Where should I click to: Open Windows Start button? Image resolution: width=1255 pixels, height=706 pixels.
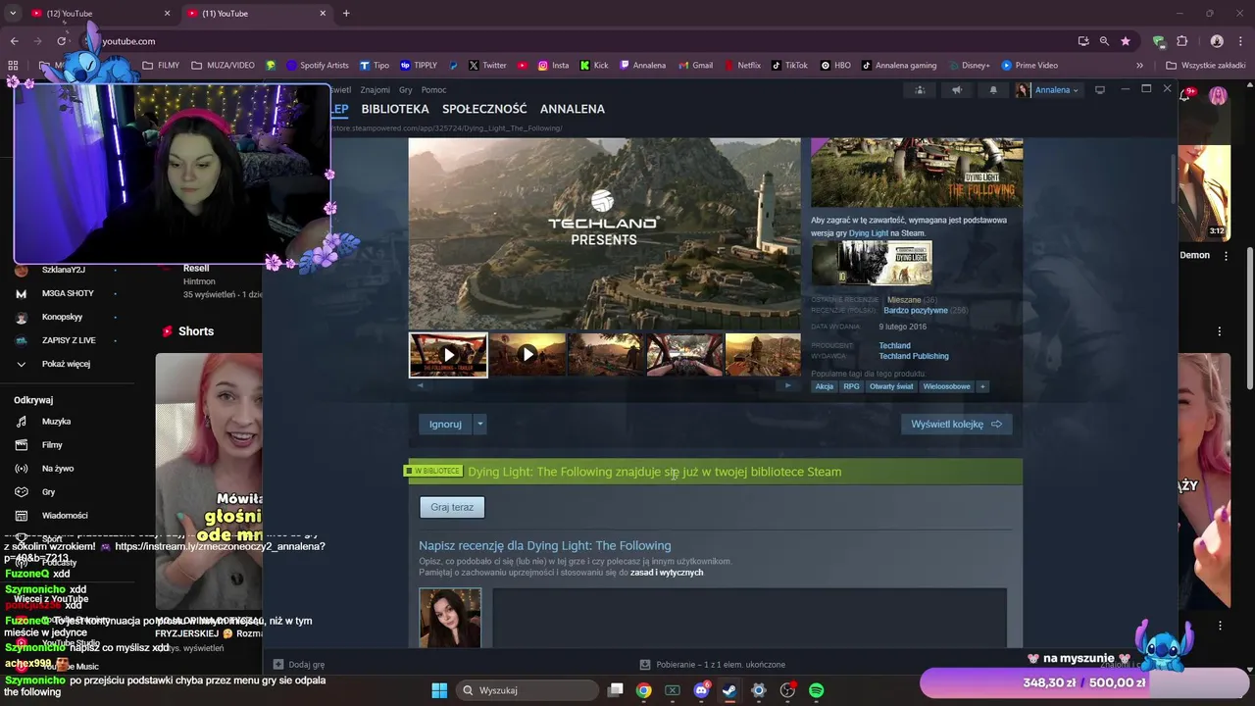(x=439, y=690)
